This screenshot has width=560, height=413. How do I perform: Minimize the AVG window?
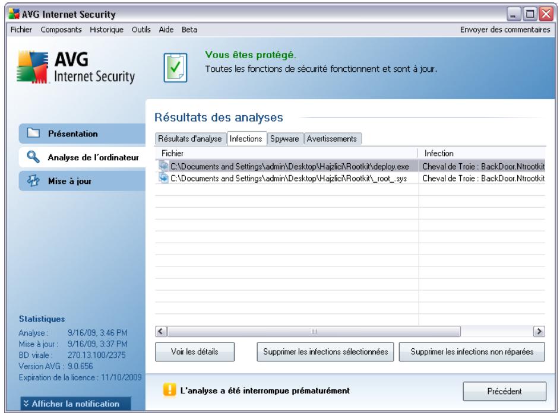pos(514,14)
